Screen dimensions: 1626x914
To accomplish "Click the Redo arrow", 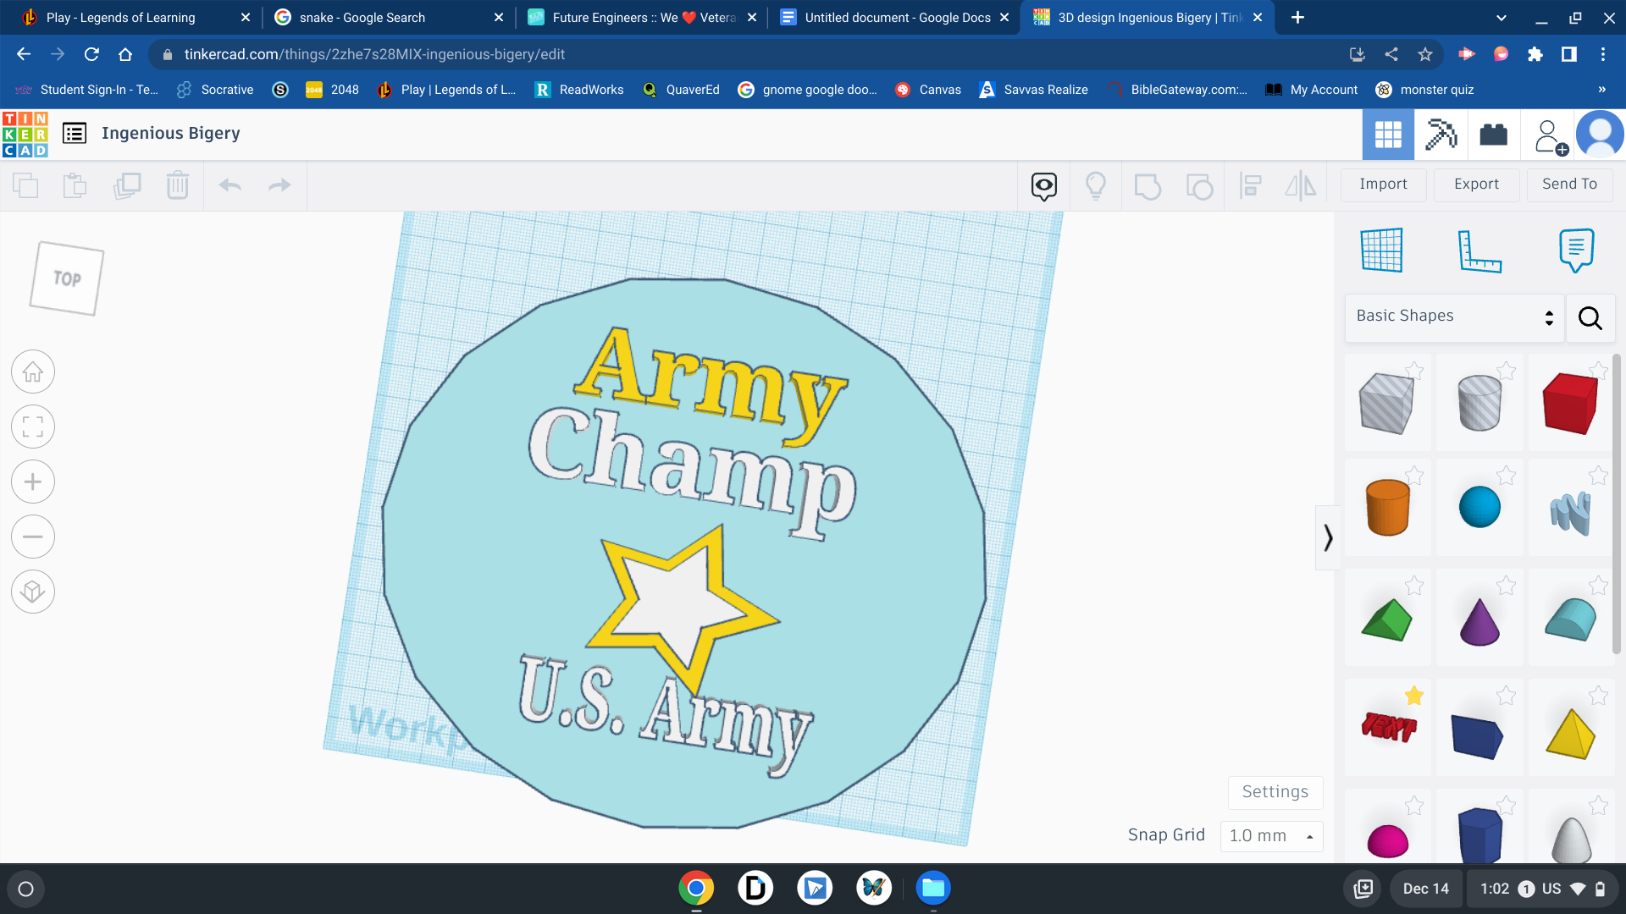I will (279, 185).
